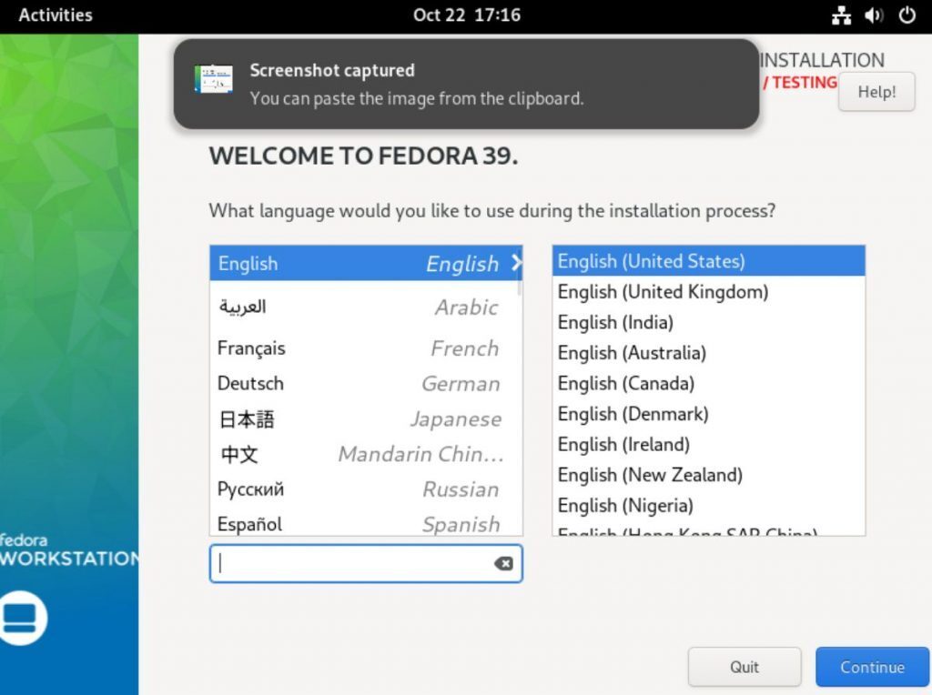Screen dimensions: 932x695
Task: Open the date and time menu
Action: [x=466, y=15]
